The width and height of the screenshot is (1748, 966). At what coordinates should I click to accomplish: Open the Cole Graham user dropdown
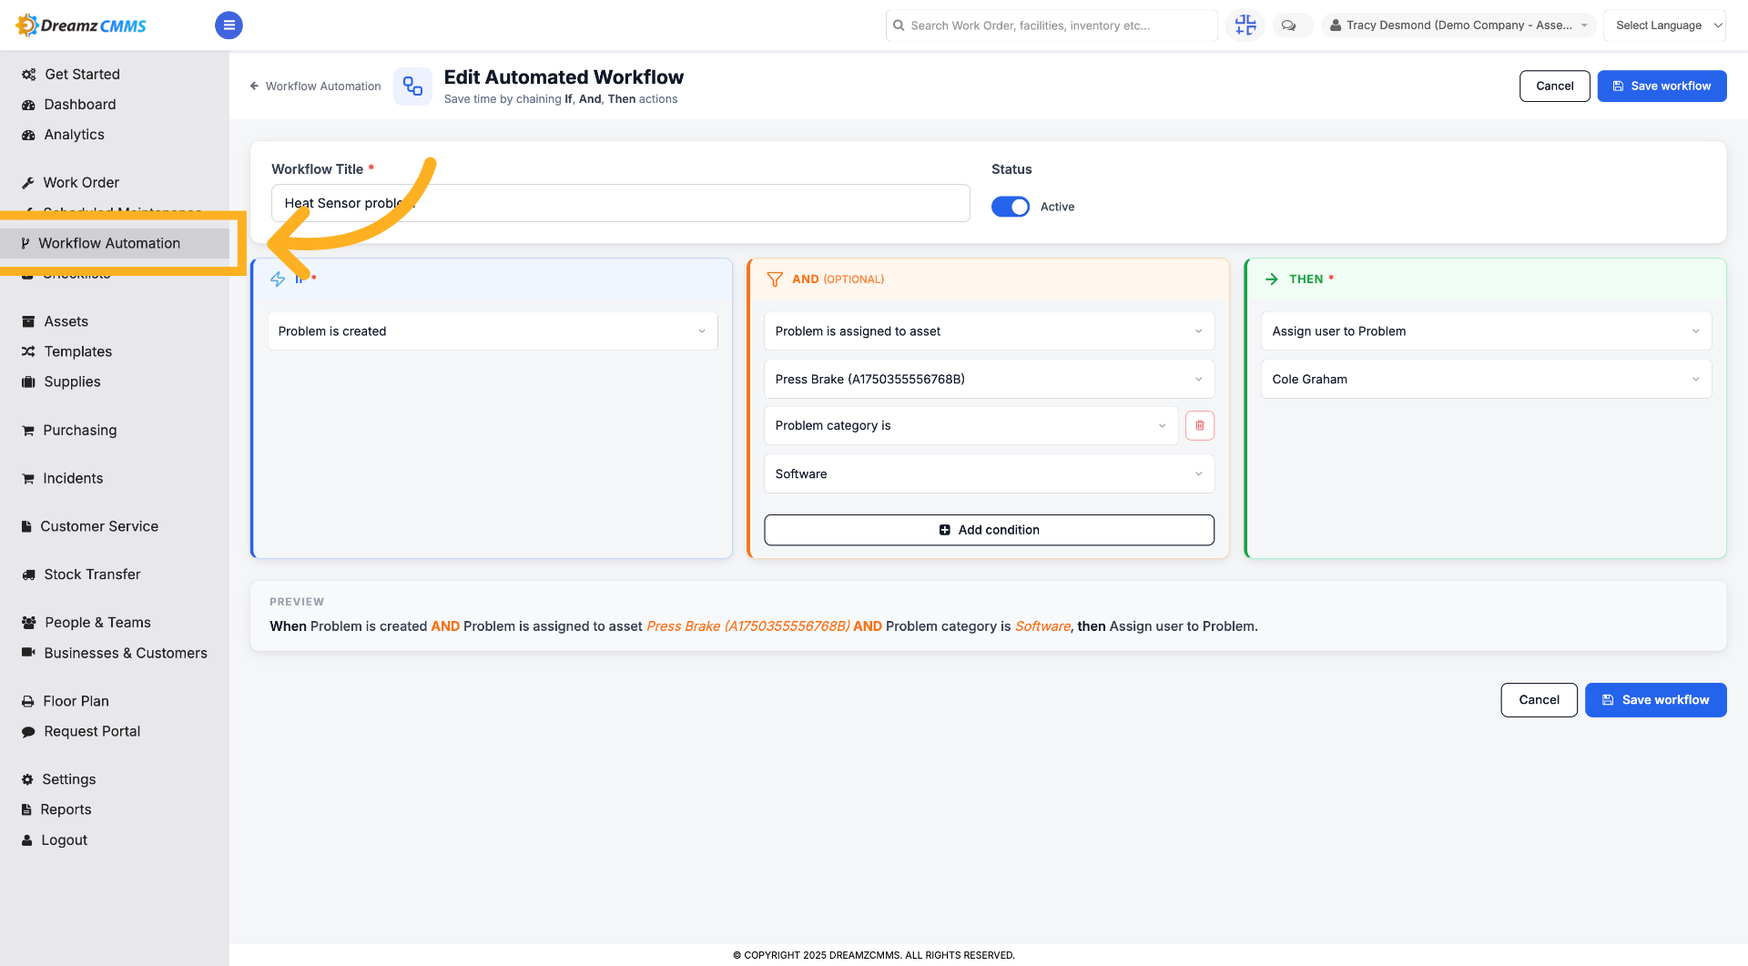(x=1486, y=379)
